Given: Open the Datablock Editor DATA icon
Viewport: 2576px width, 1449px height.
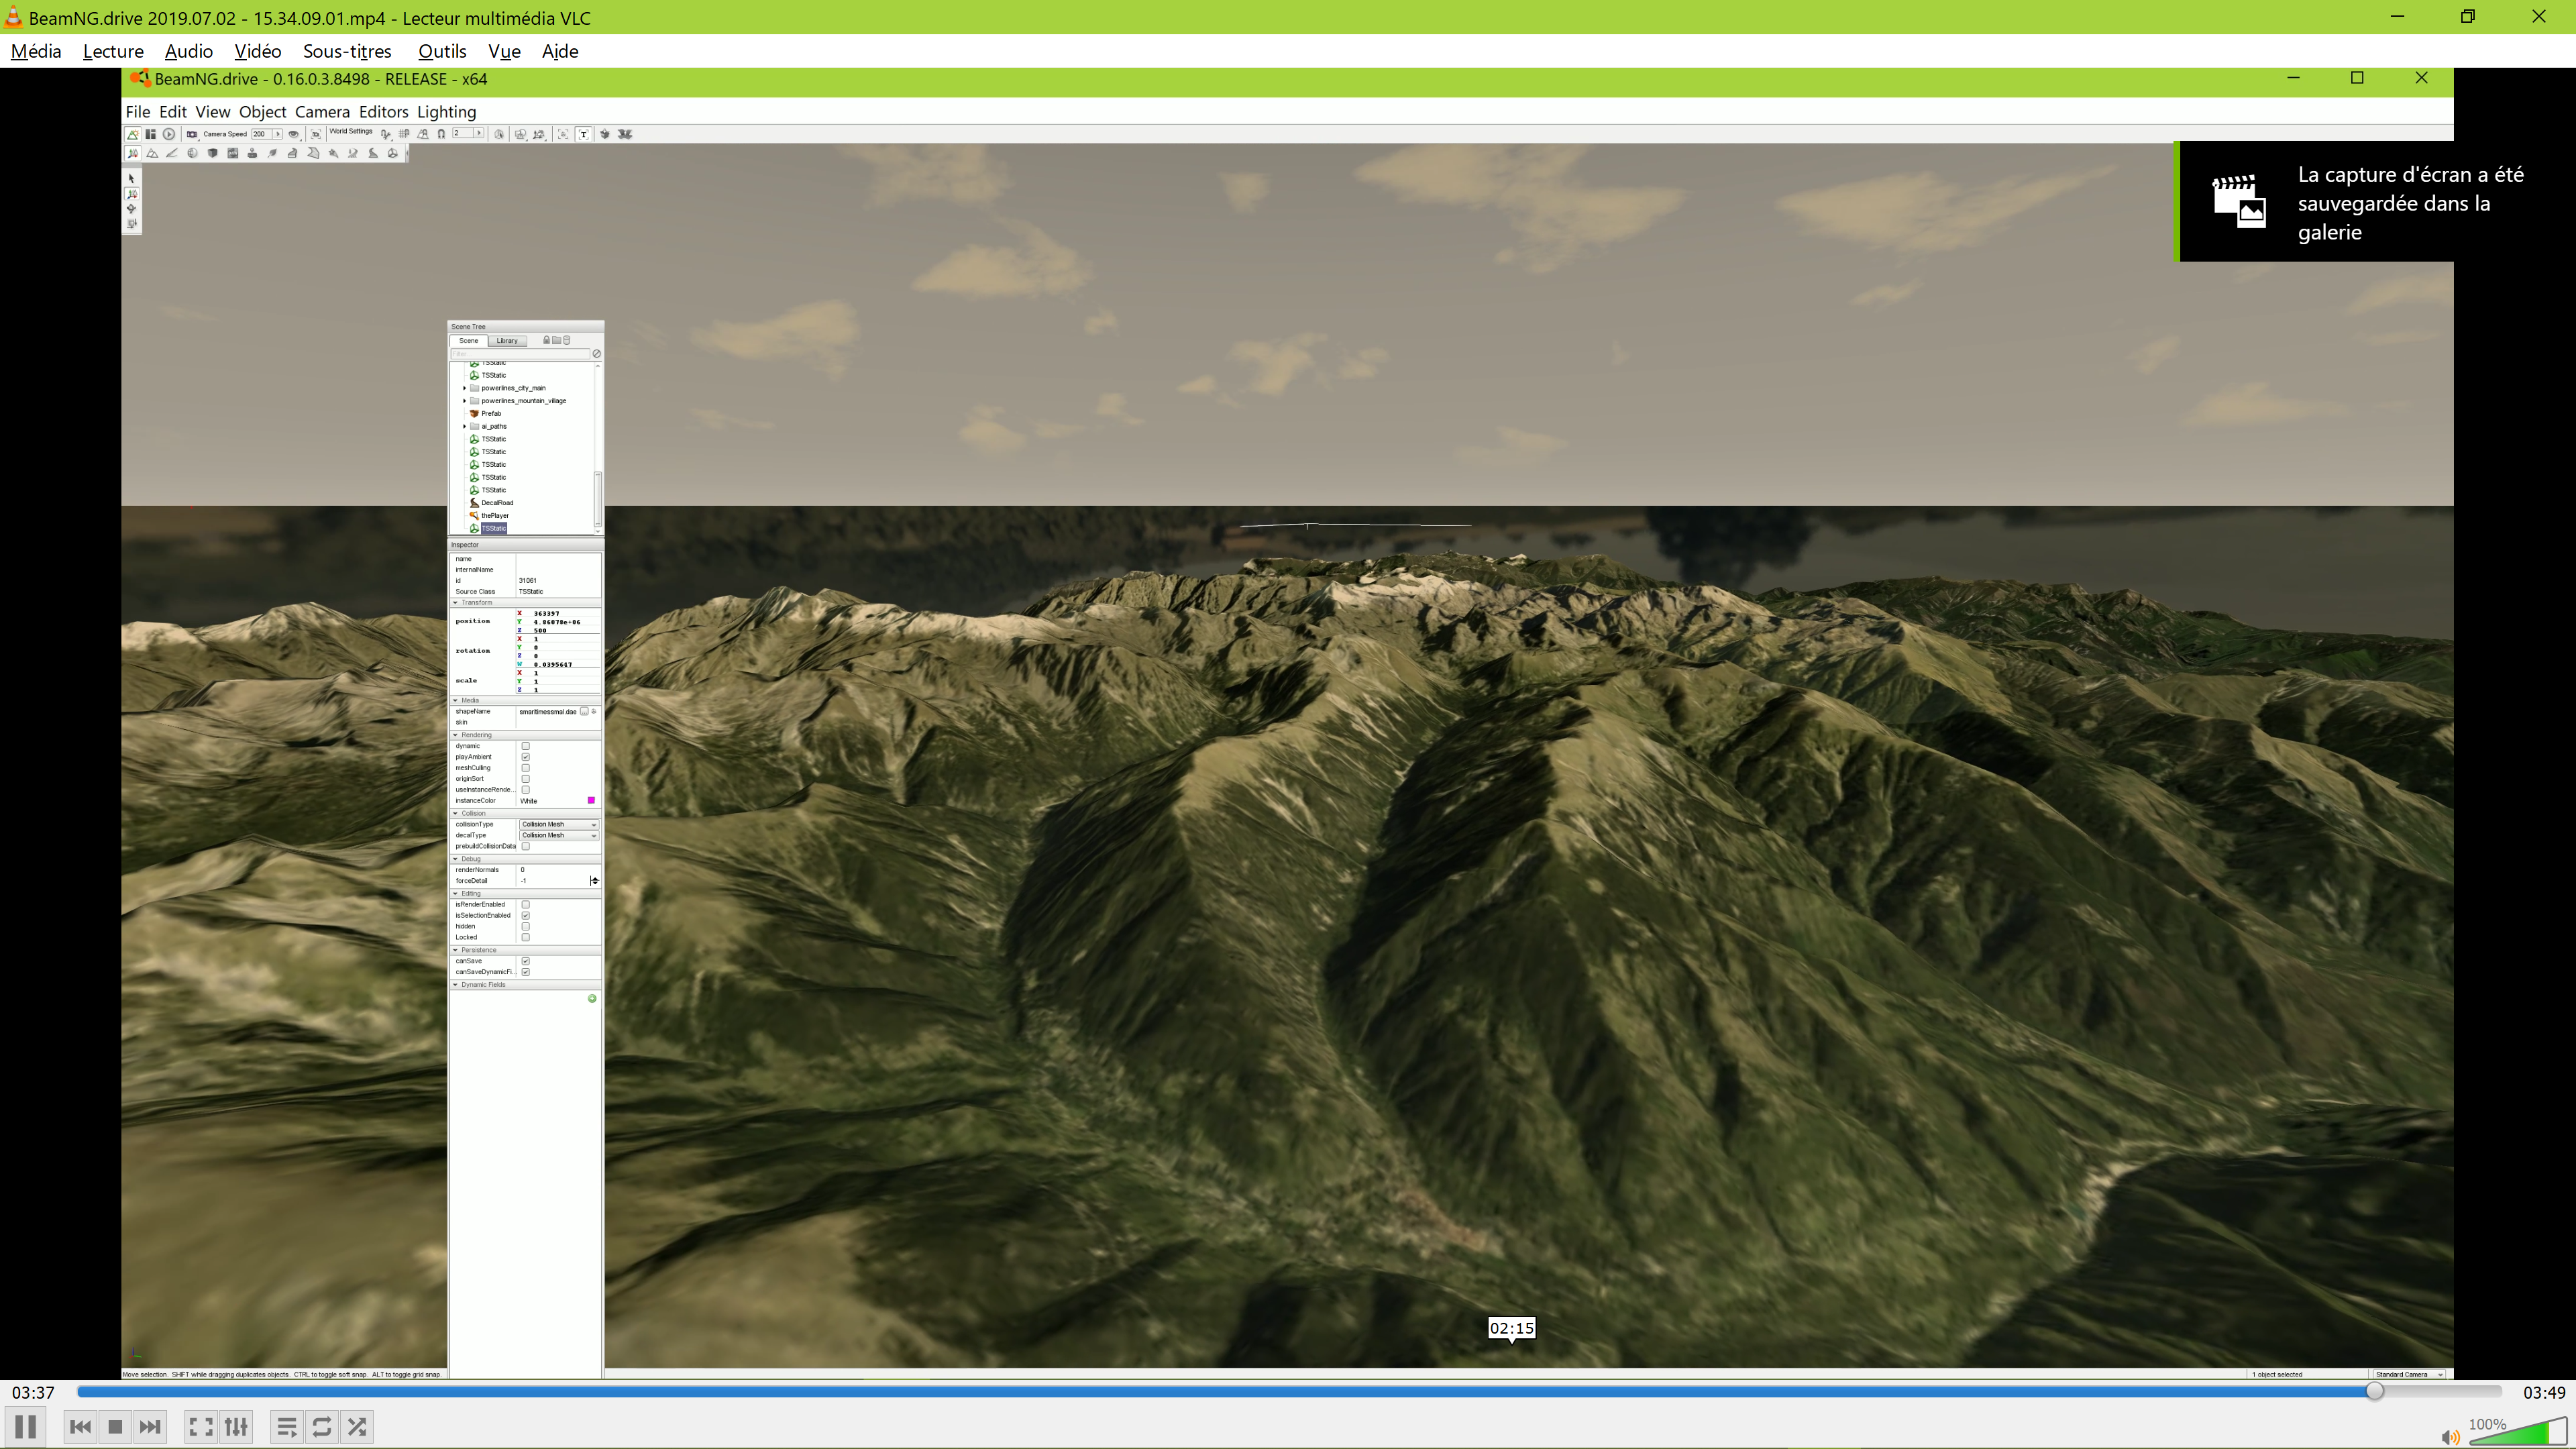Looking at the screenshot, I should [x=233, y=154].
